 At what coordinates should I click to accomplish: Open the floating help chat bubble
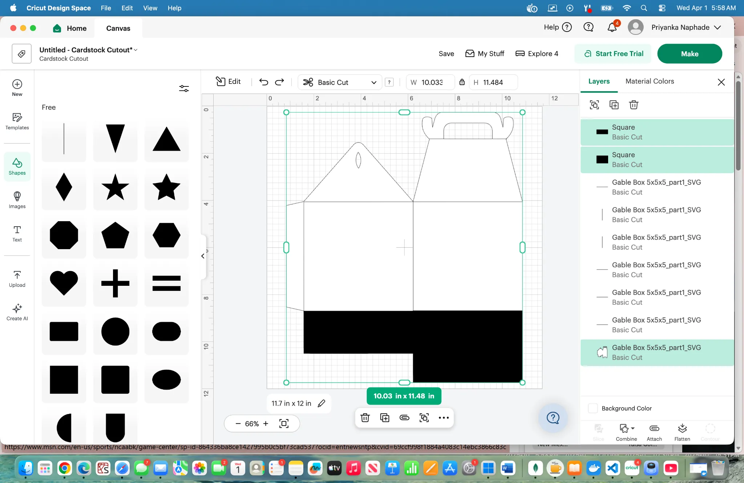tap(553, 418)
